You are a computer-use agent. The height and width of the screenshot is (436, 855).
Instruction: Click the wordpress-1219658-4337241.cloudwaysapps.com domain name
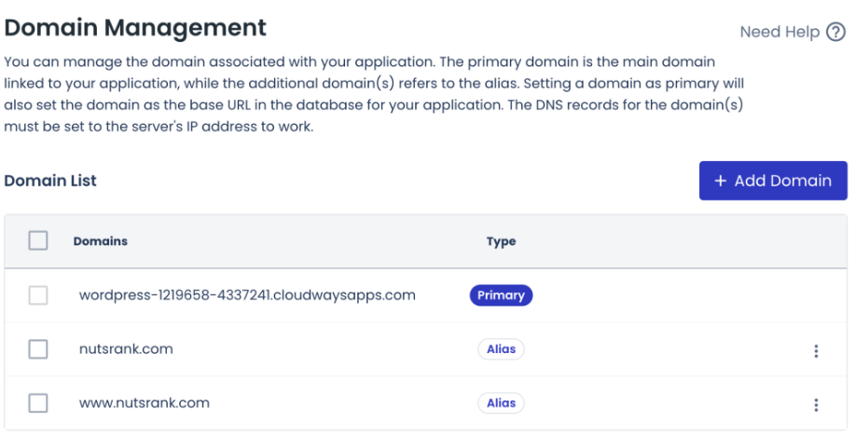point(247,295)
